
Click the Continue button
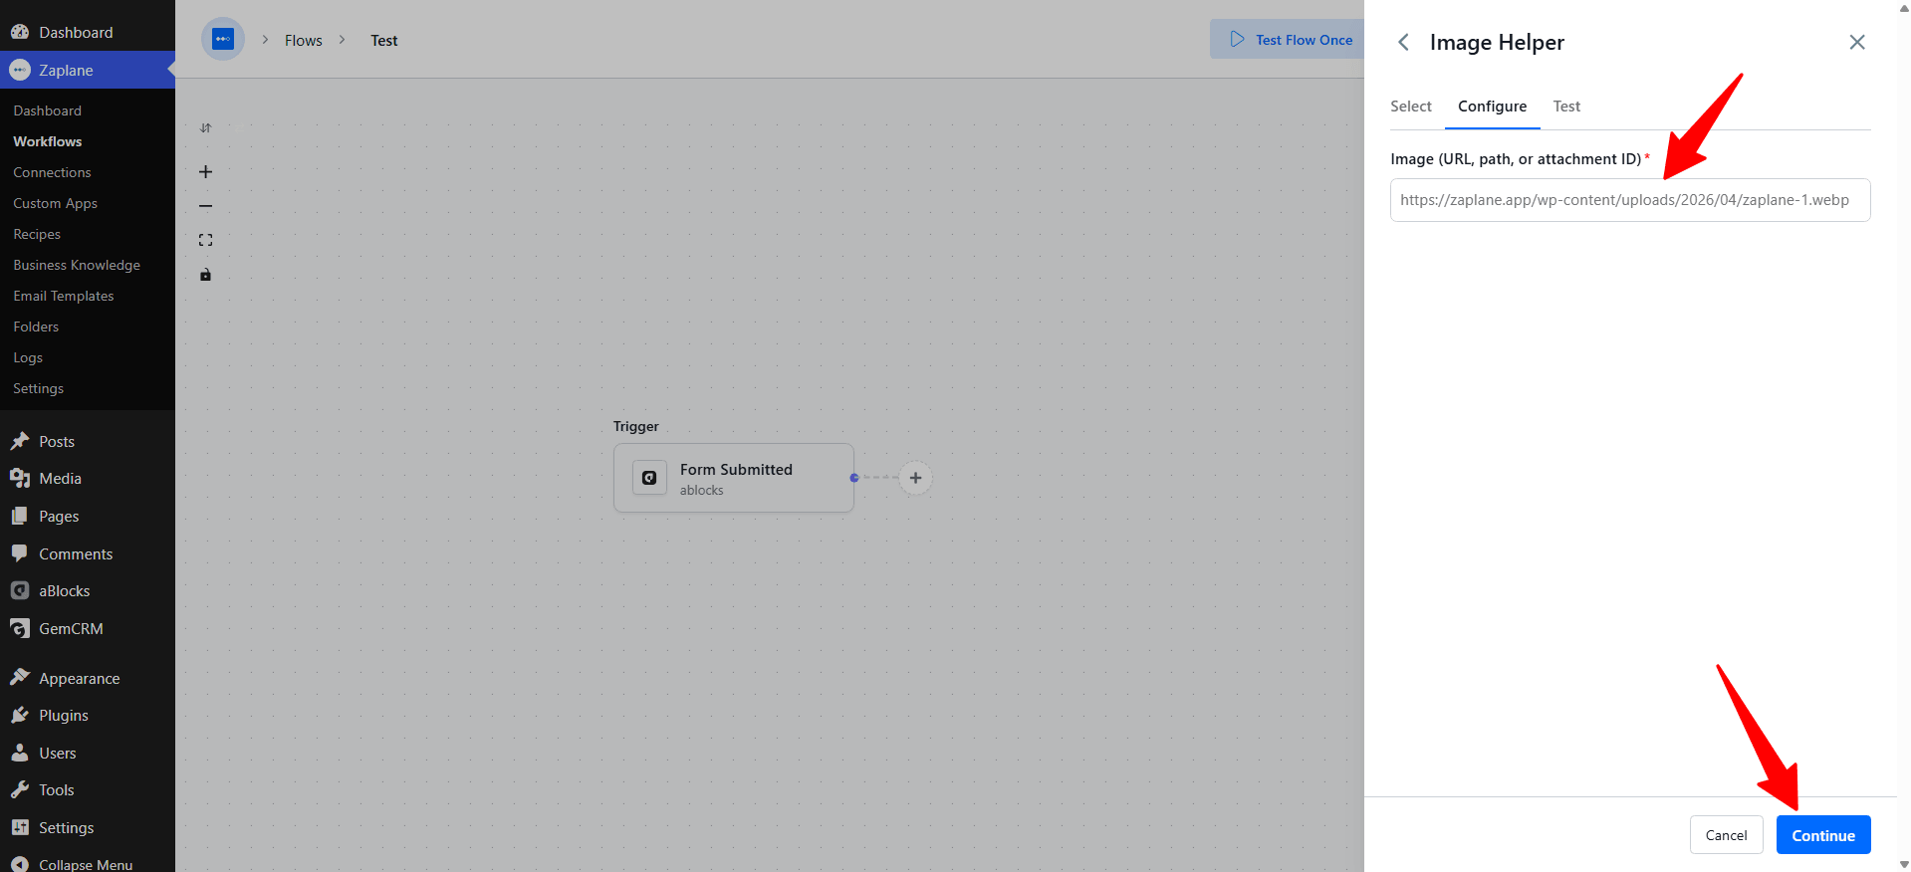tap(1823, 835)
